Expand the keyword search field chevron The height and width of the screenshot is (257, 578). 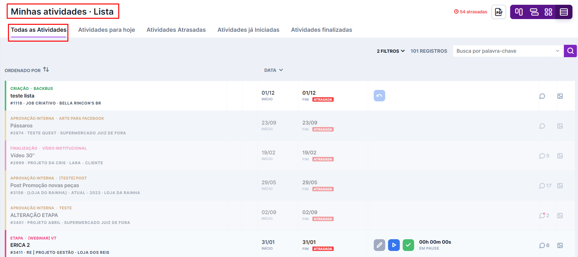(557, 51)
